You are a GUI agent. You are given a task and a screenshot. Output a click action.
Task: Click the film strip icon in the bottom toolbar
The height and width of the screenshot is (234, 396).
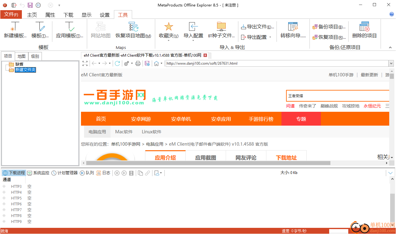[x=131, y=173]
